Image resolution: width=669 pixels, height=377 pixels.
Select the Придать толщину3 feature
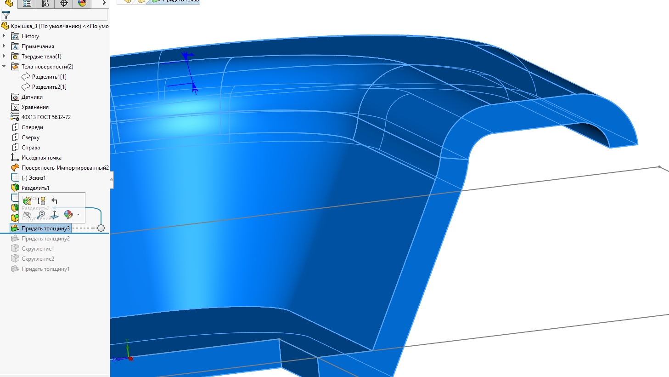40,228
